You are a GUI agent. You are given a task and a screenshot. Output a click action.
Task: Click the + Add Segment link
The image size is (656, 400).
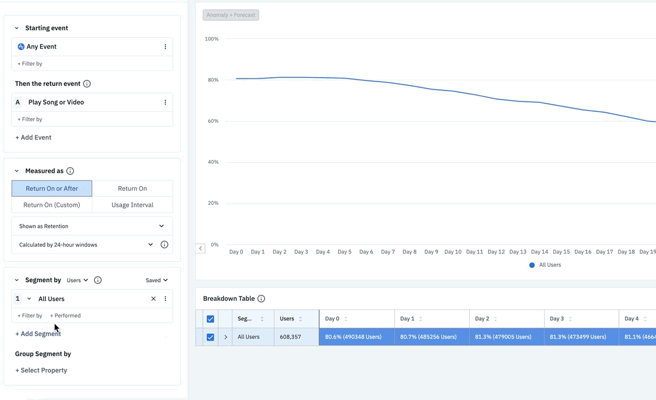(x=38, y=334)
